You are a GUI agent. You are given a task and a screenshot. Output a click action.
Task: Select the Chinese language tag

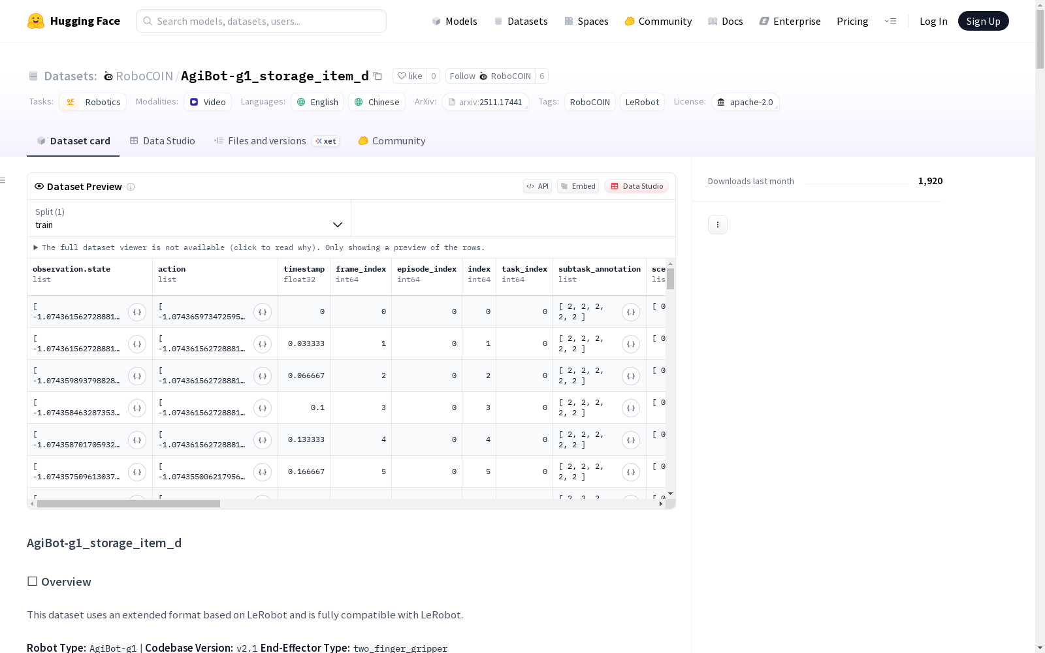(x=377, y=102)
